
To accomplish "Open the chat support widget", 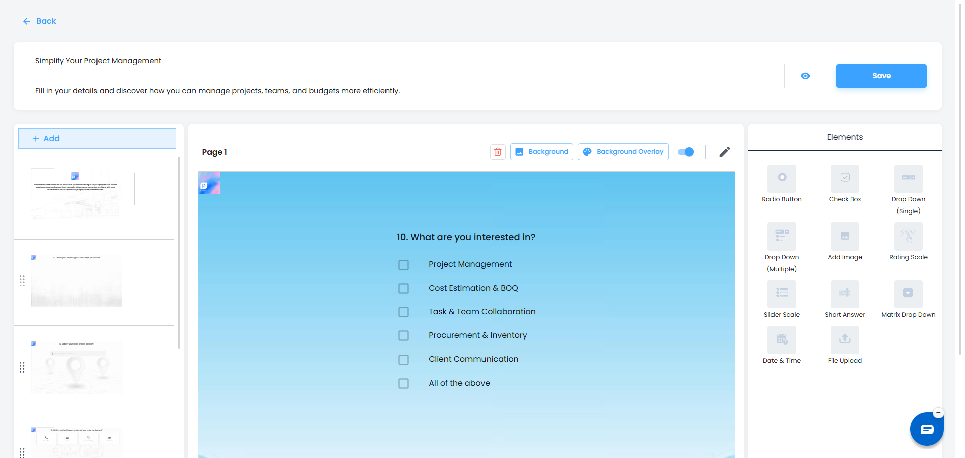I will 926,429.
